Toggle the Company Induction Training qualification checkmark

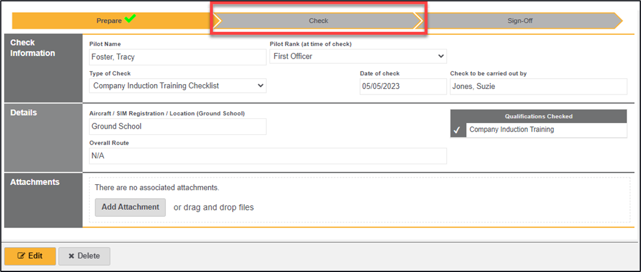coord(457,130)
